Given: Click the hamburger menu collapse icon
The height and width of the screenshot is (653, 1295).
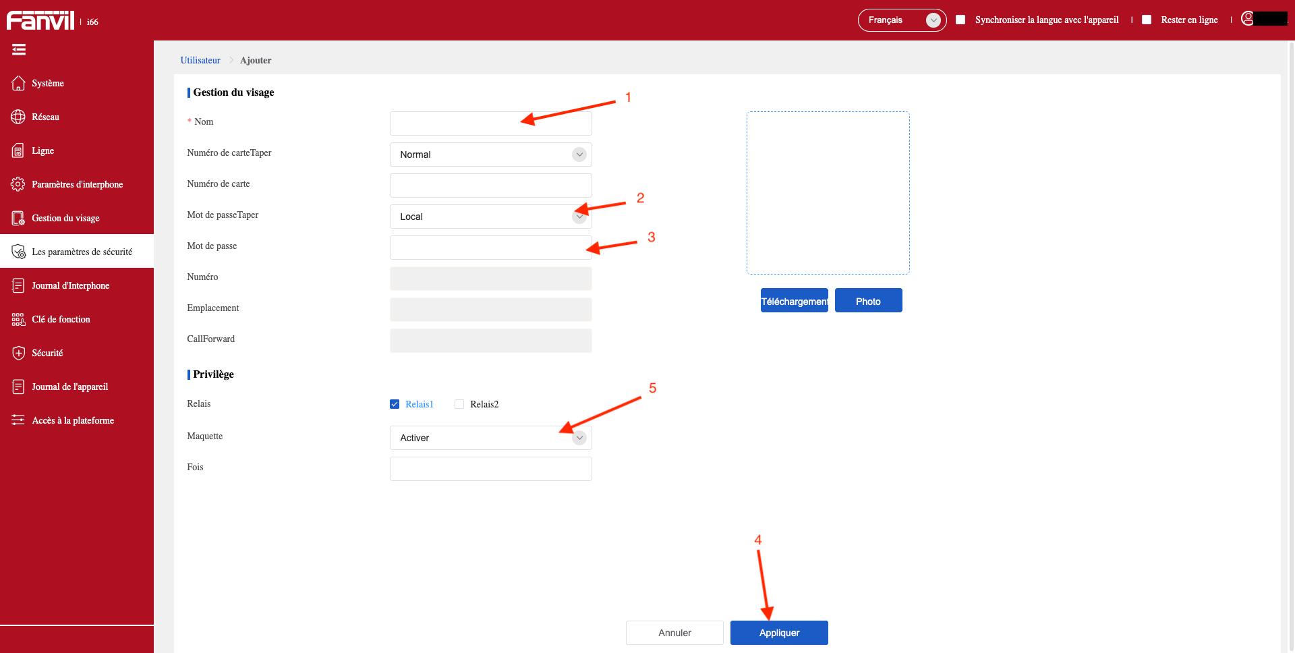Looking at the screenshot, I should (19, 49).
